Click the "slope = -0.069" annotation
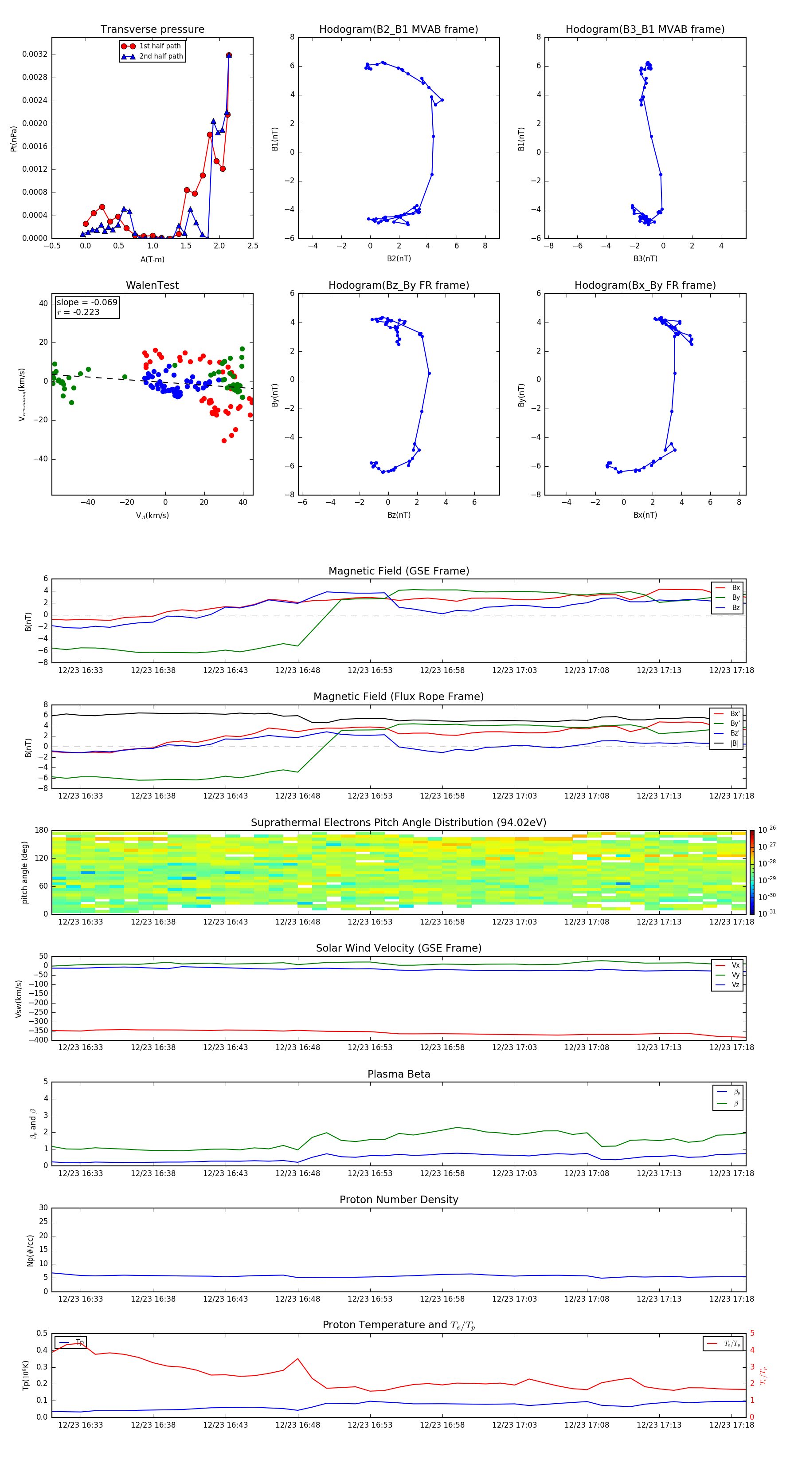 coord(87,303)
